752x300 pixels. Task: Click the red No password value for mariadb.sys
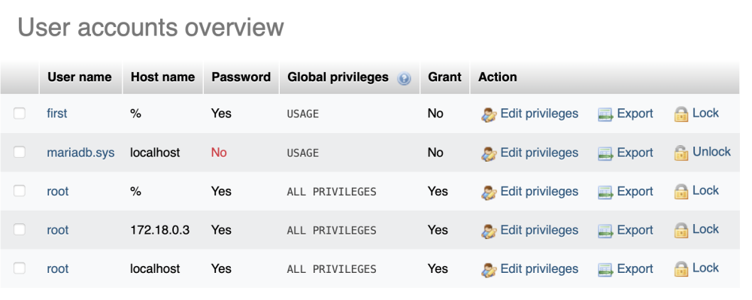click(219, 153)
